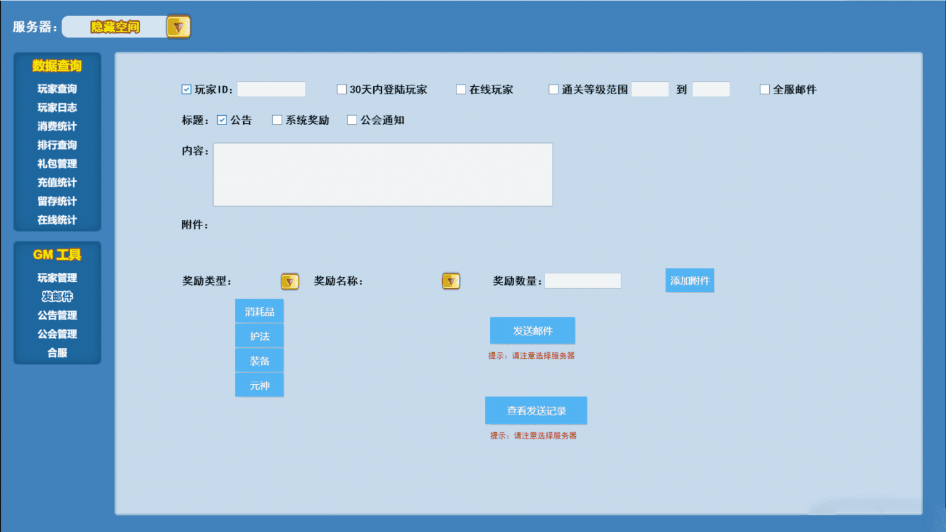This screenshot has width=946, height=532.
Task: Enable the 公会通知 checkbox
Action: click(352, 119)
